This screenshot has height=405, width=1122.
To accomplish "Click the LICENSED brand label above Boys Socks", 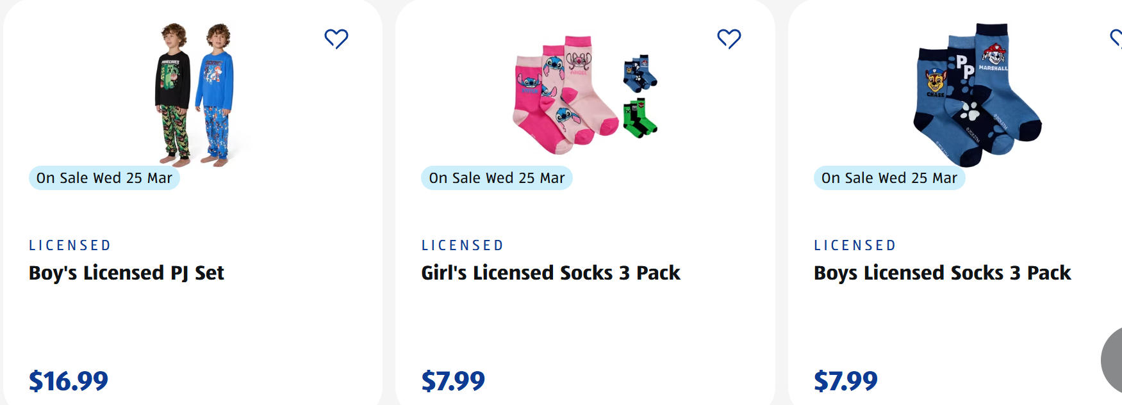I will pos(855,246).
